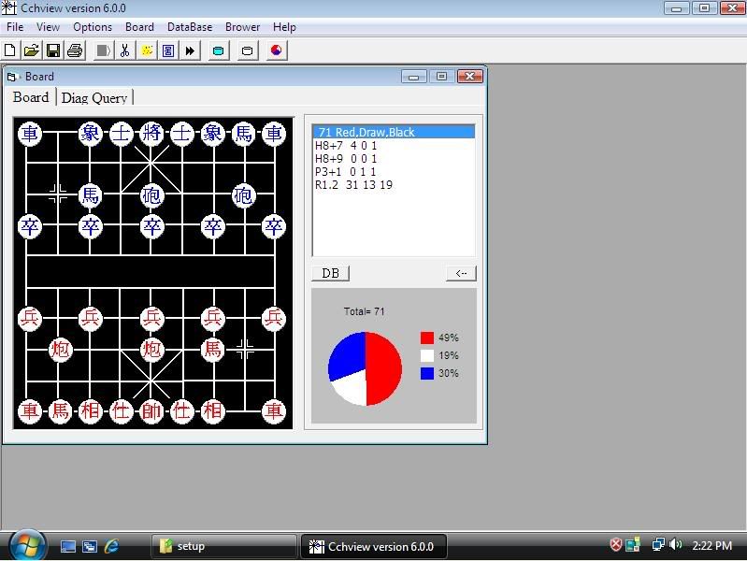
Task: Click the red bottom-left chariot 車
Action: (x=30, y=410)
